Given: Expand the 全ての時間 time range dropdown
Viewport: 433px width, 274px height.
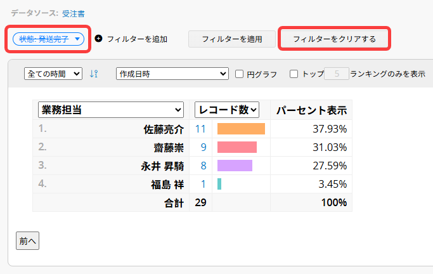Looking at the screenshot, I should coord(53,74).
